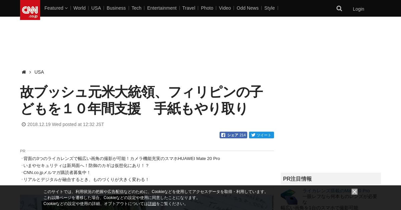Open the search magnifier icon
This screenshot has height=210, width=401.
click(339, 9)
